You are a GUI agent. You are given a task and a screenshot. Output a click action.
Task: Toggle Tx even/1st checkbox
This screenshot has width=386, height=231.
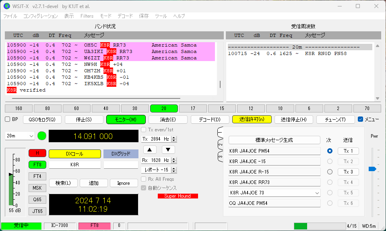pyautogui.click(x=144, y=129)
